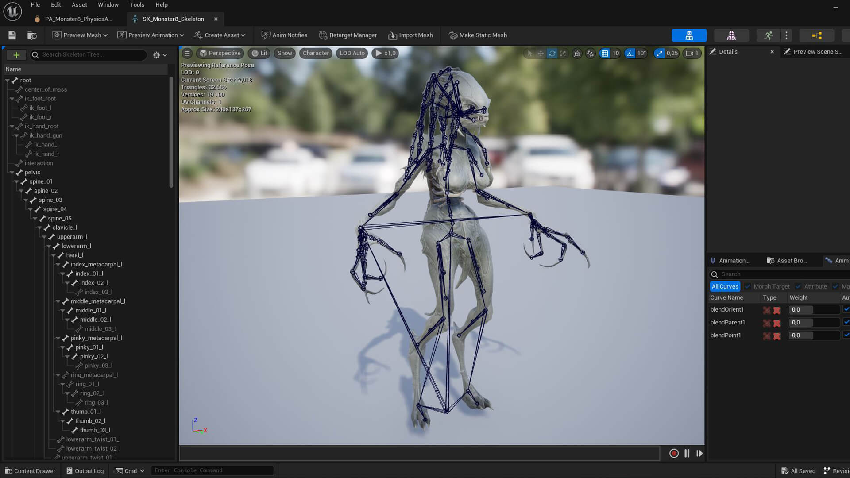Click Import Mesh button

pyautogui.click(x=410, y=35)
